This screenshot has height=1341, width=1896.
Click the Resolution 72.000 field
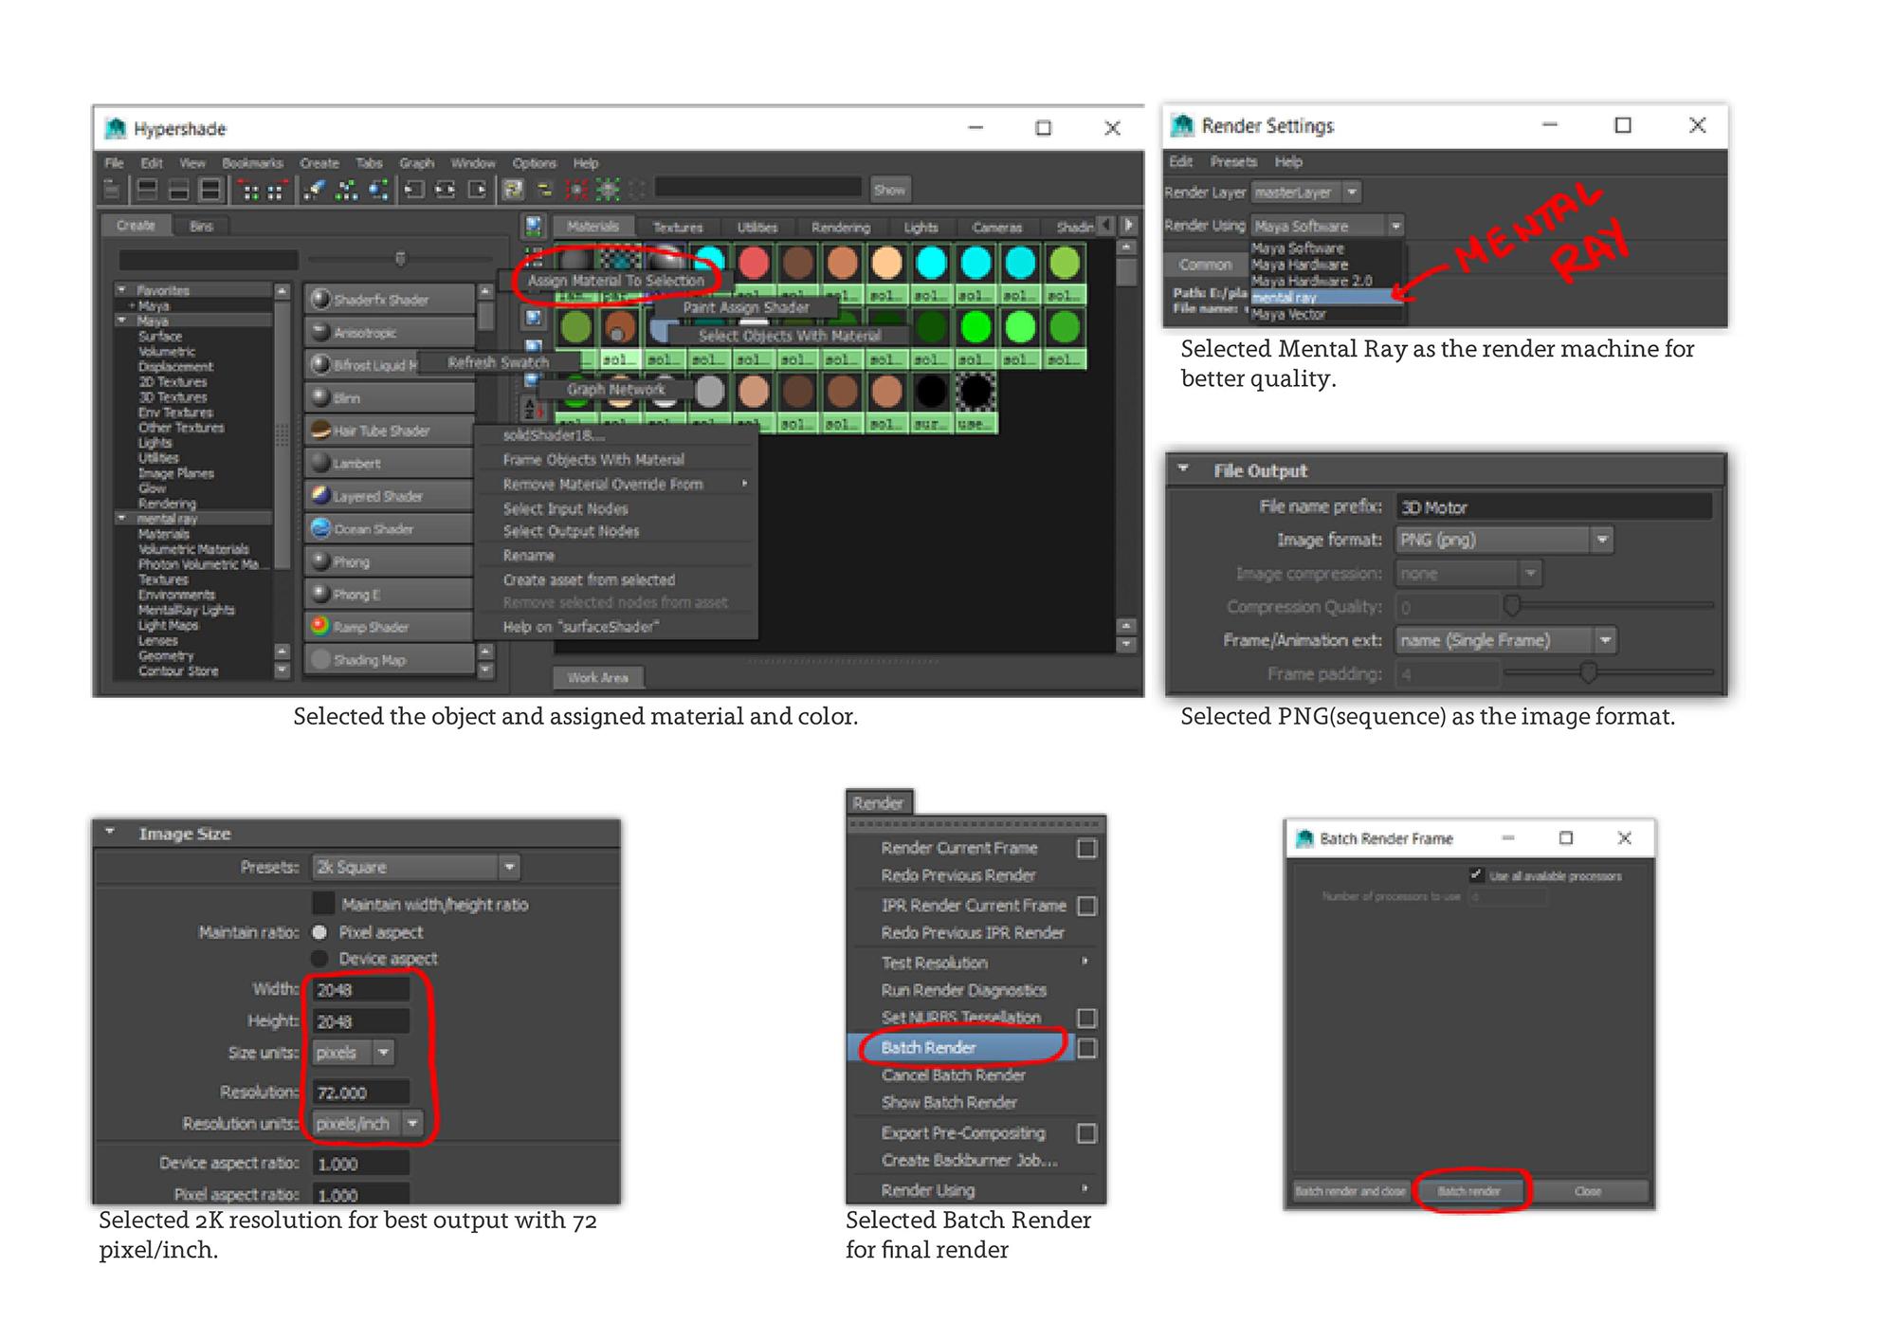click(361, 1093)
